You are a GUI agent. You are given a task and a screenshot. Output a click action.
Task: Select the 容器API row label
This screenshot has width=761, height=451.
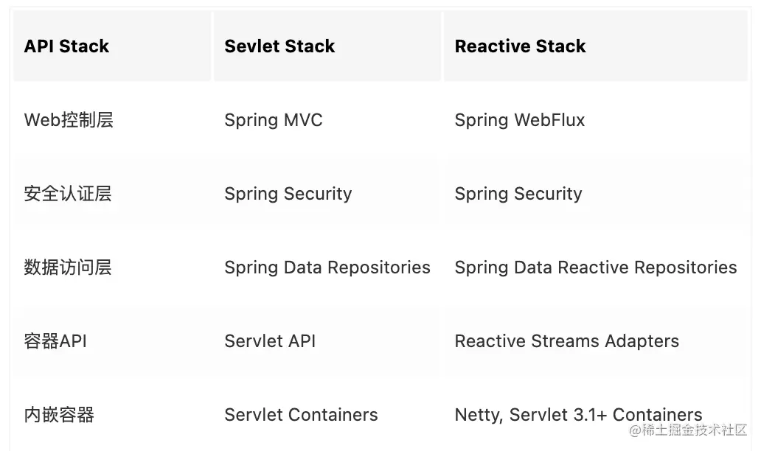pyautogui.click(x=55, y=341)
